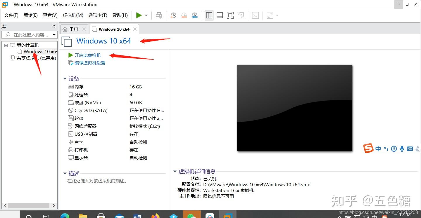Power on the virtual machine via toolbar play icon
Screen dimensions: 421x218
139,15
